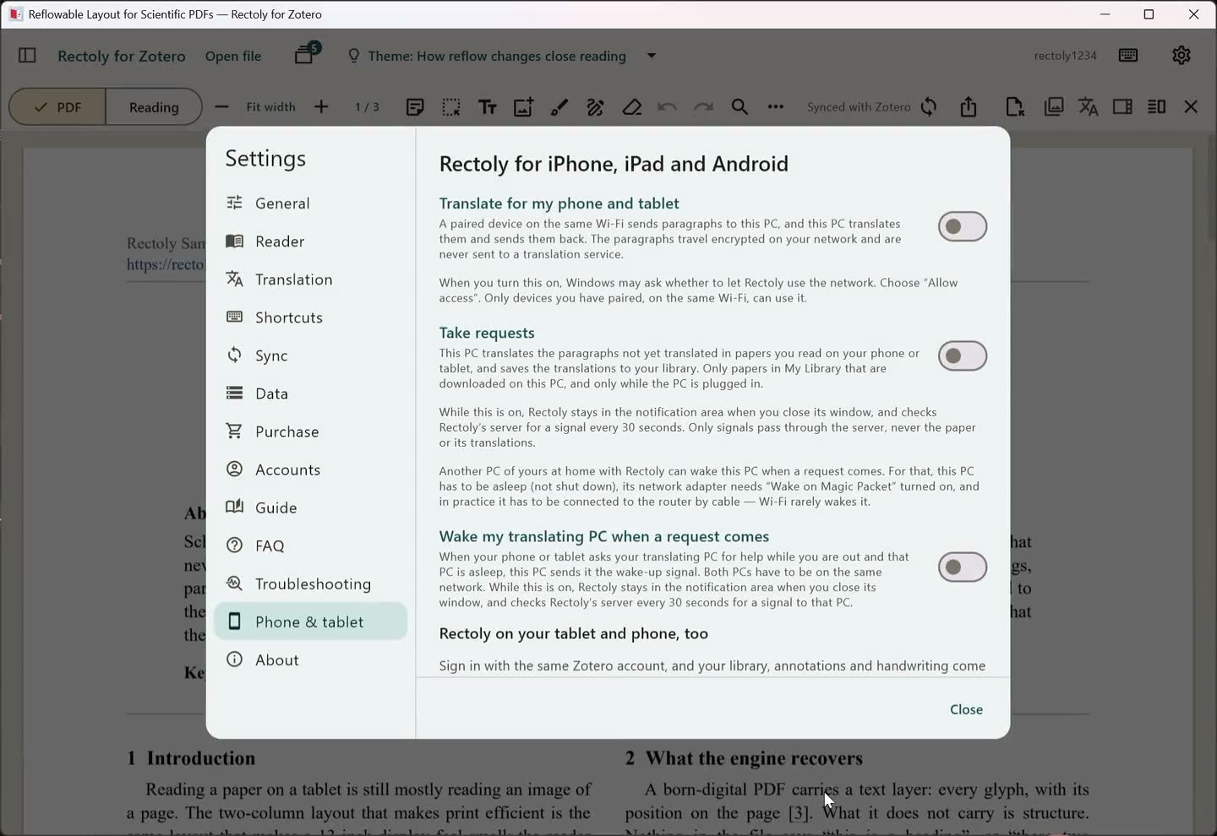Viewport: 1217px width, 836px height.
Task: Open the Fit width zoom selector
Action: [x=270, y=107]
